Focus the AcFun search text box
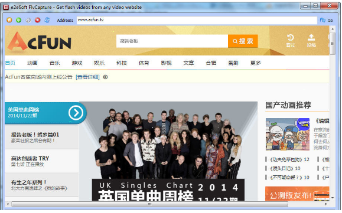This screenshot has height=213, width=342. coord(172,41)
